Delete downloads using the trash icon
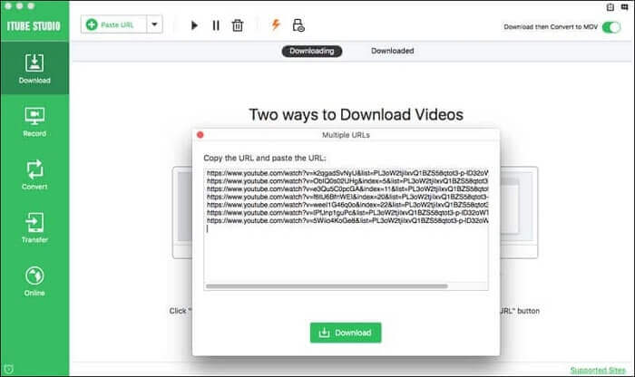 (x=238, y=25)
